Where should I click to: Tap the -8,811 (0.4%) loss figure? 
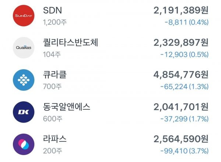[187, 22]
